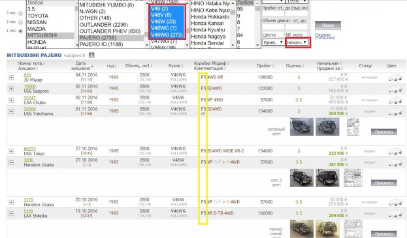407x238 pixels.
Task: Open lot number 33147 link
Action: (29, 97)
